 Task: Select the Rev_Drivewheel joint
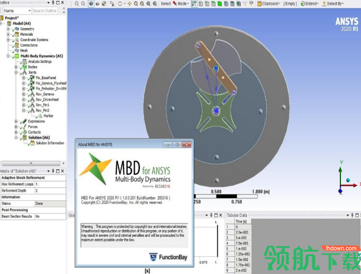pyautogui.click(x=47, y=100)
